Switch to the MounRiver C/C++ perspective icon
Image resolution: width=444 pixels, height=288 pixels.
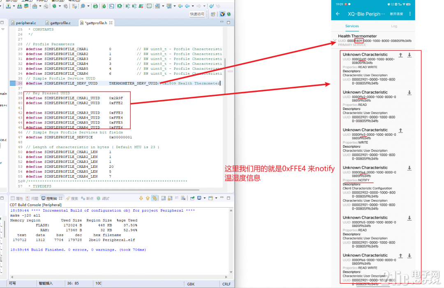point(222,14)
